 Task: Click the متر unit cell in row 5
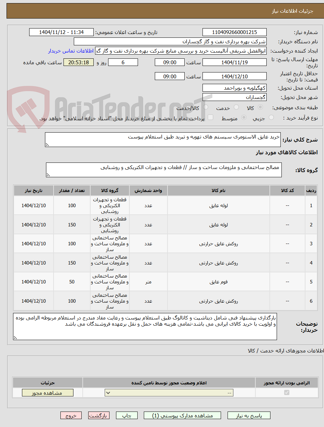(x=148, y=282)
